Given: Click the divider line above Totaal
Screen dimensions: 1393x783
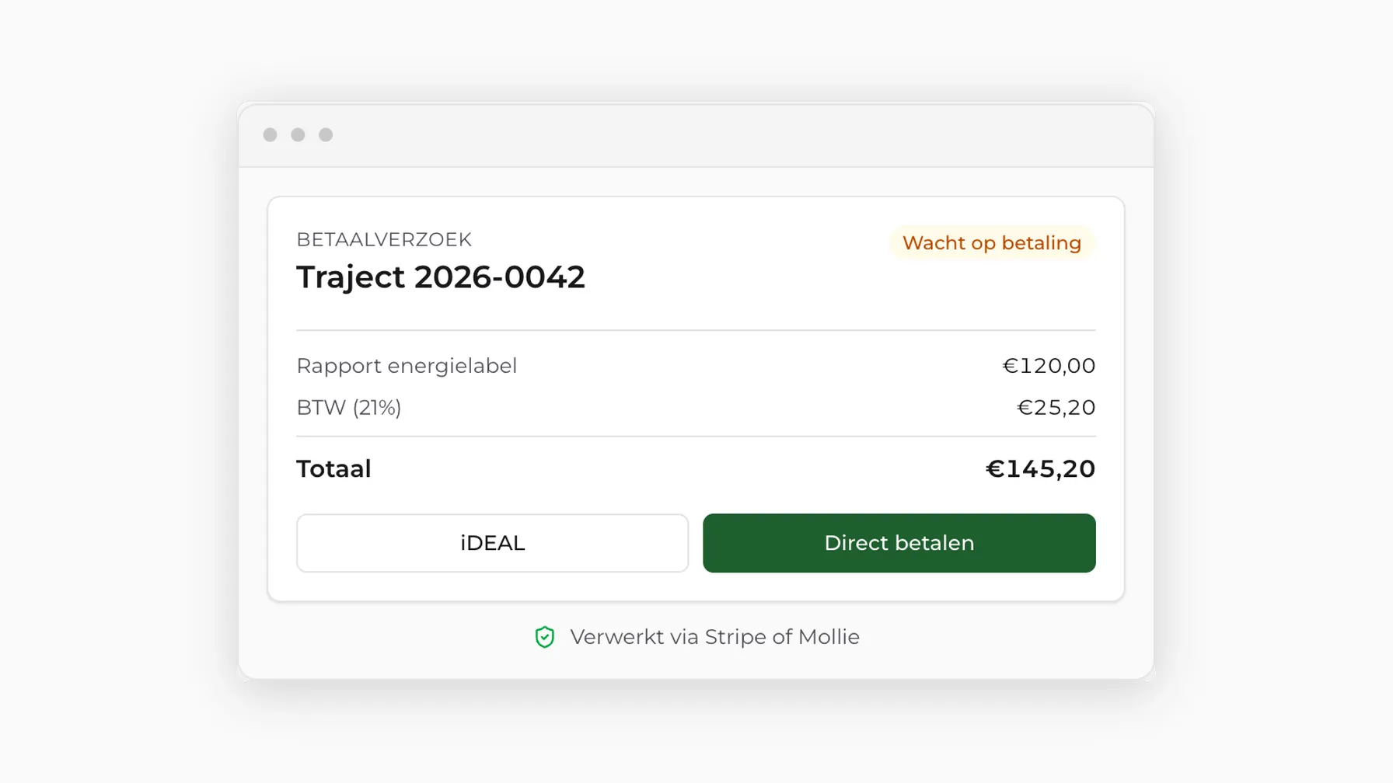Looking at the screenshot, I should click(x=696, y=437).
